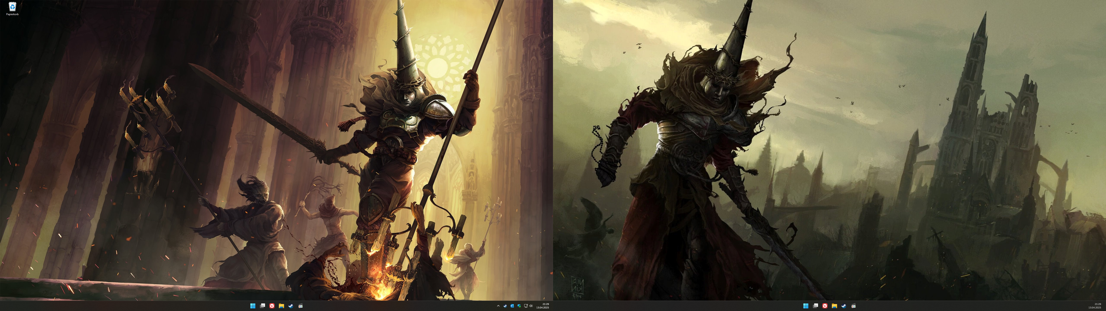Open the calendar via the clock
Image resolution: width=1106 pixels, height=311 pixels.
click(546, 306)
